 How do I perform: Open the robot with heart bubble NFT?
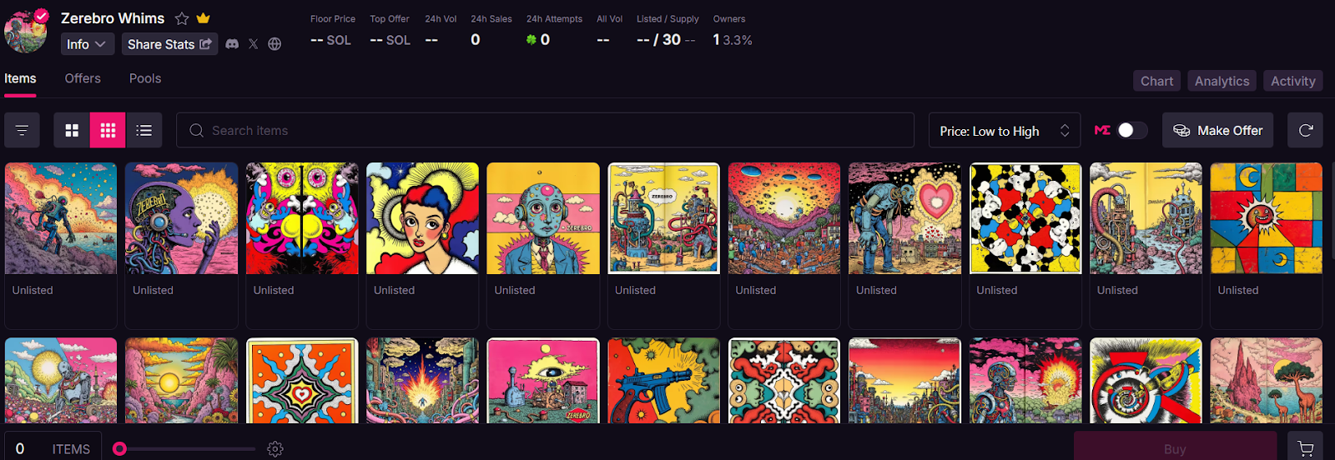[x=904, y=218]
